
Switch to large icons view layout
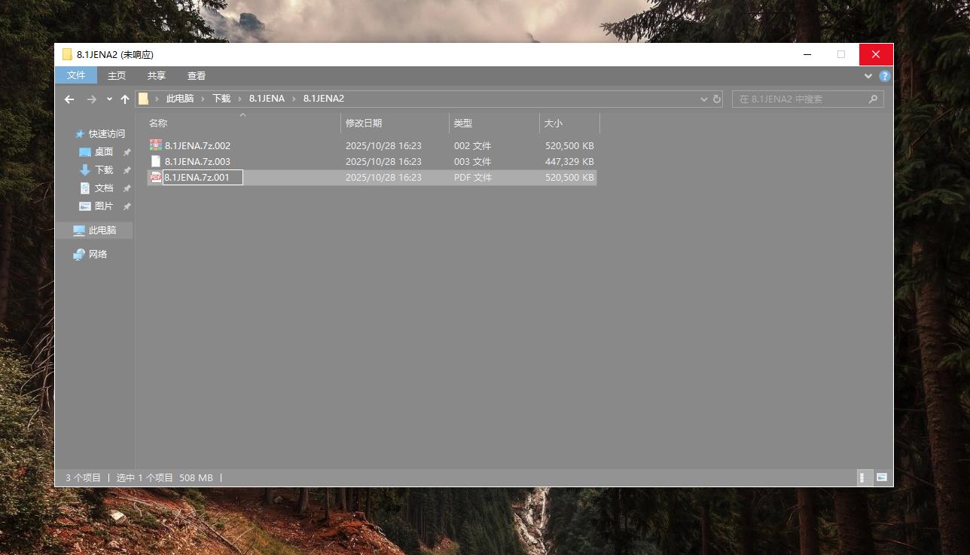pos(882,477)
